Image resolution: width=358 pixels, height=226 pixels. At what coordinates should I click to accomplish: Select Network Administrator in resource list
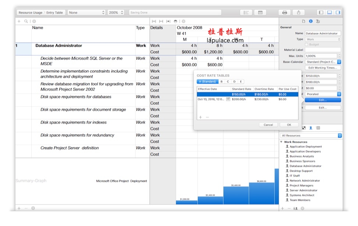305,181
